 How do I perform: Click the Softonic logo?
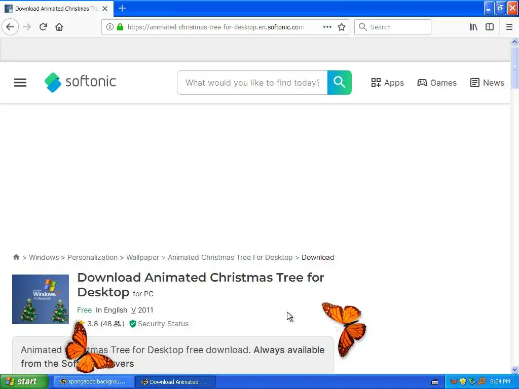[x=80, y=82]
